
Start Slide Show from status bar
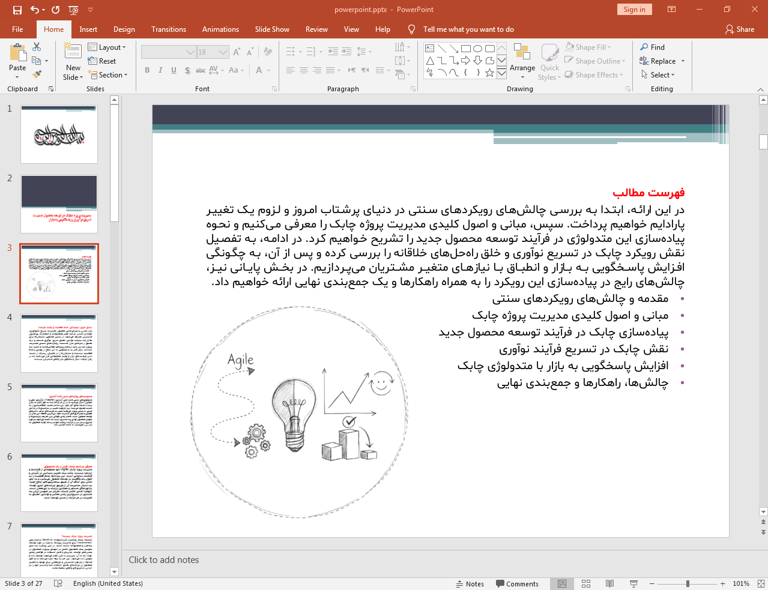pos(633,583)
